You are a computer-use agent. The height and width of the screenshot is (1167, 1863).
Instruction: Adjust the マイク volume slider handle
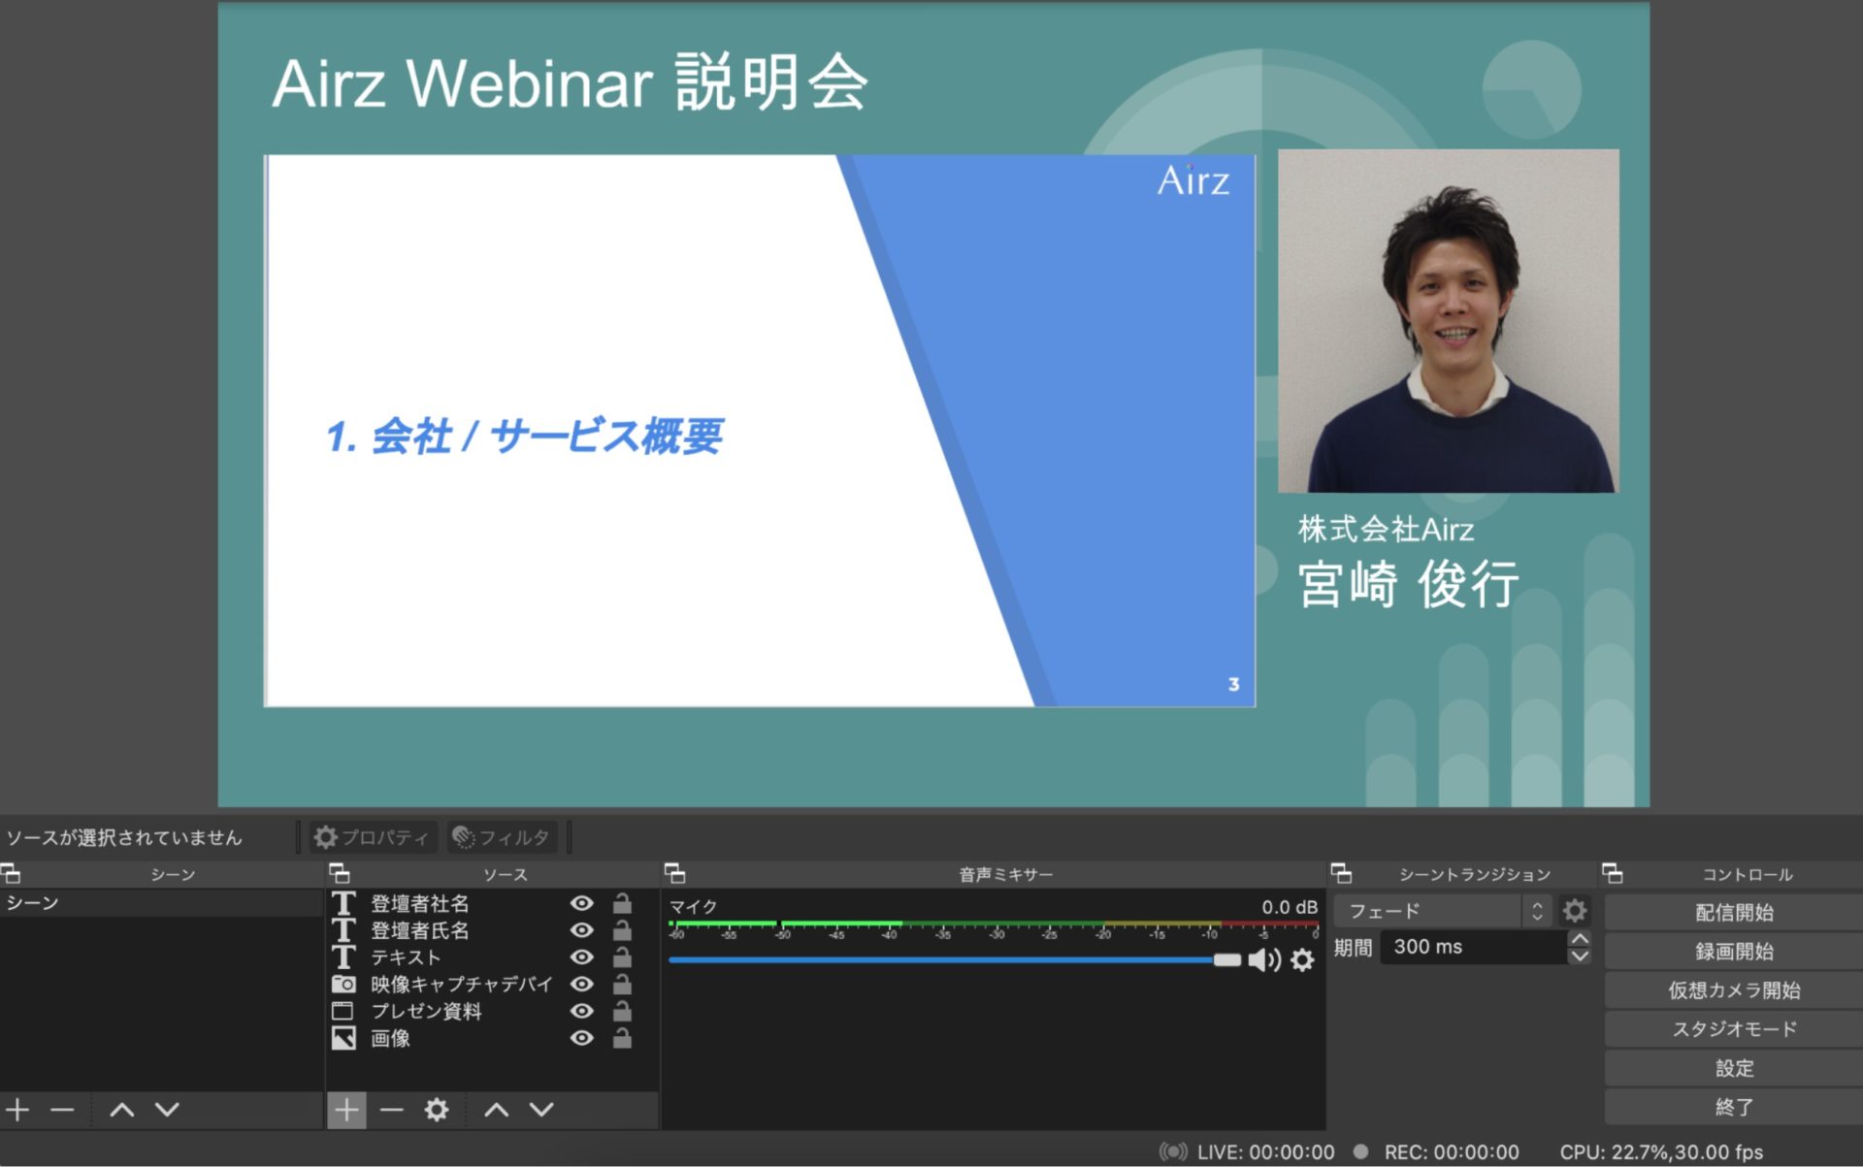(1227, 960)
